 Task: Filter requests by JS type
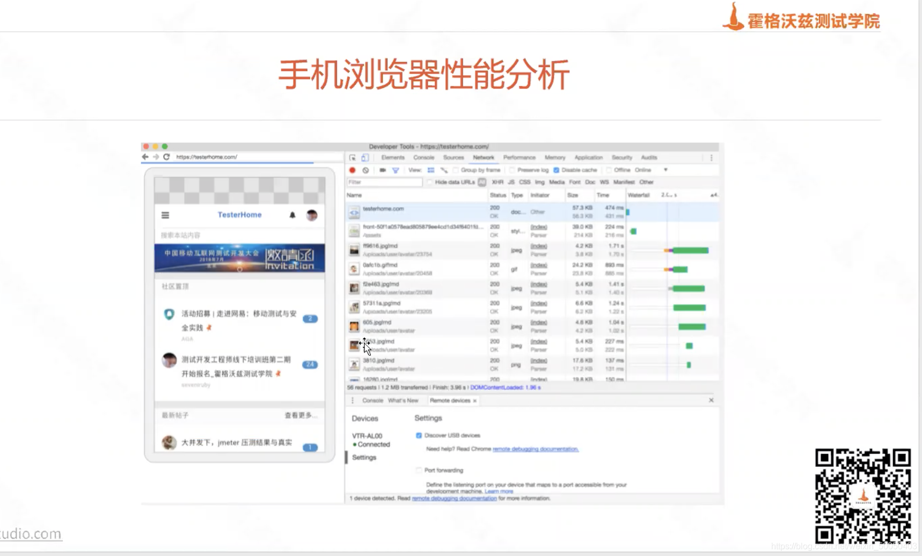pyautogui.click(x=511, y=182)
